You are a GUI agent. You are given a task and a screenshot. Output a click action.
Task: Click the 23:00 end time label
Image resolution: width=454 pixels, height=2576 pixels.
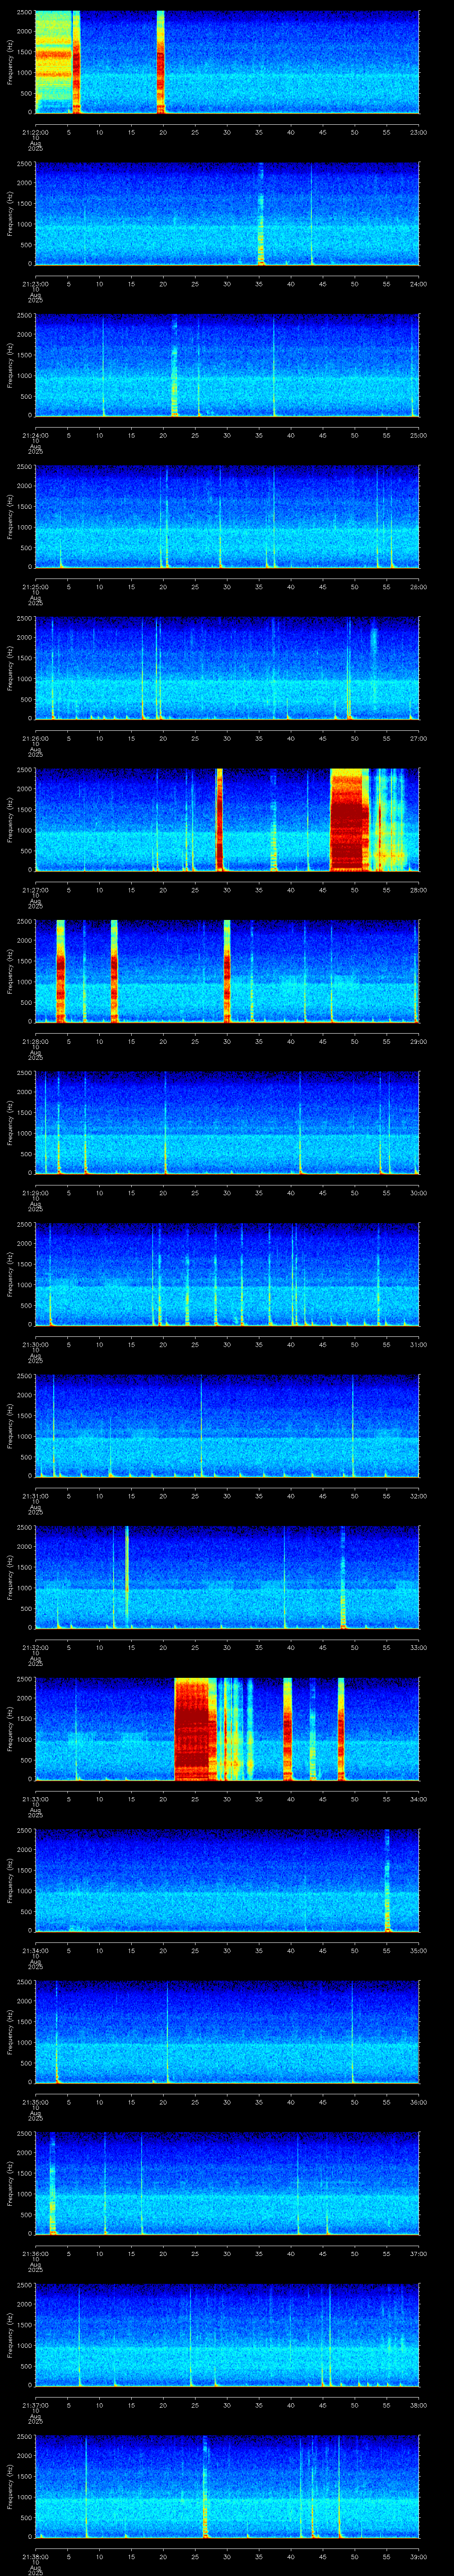pyautogui.click(x=418, y=131)
